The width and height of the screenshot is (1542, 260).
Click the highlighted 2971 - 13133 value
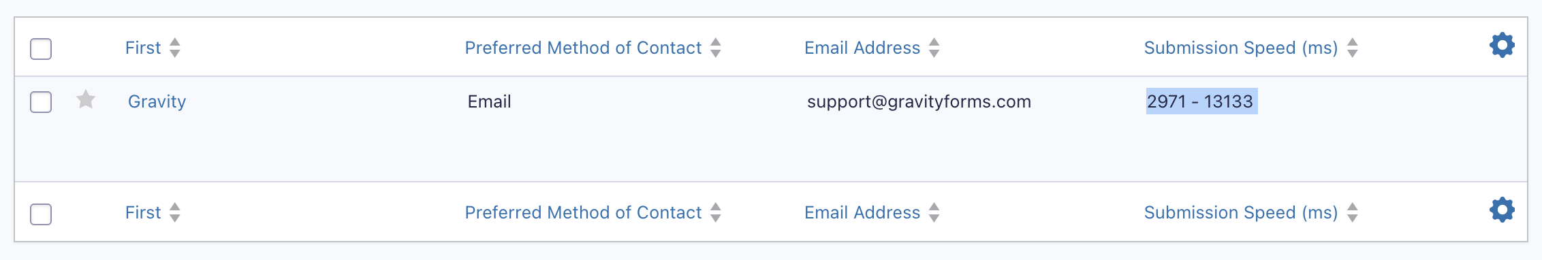(x=1201, y=101)
